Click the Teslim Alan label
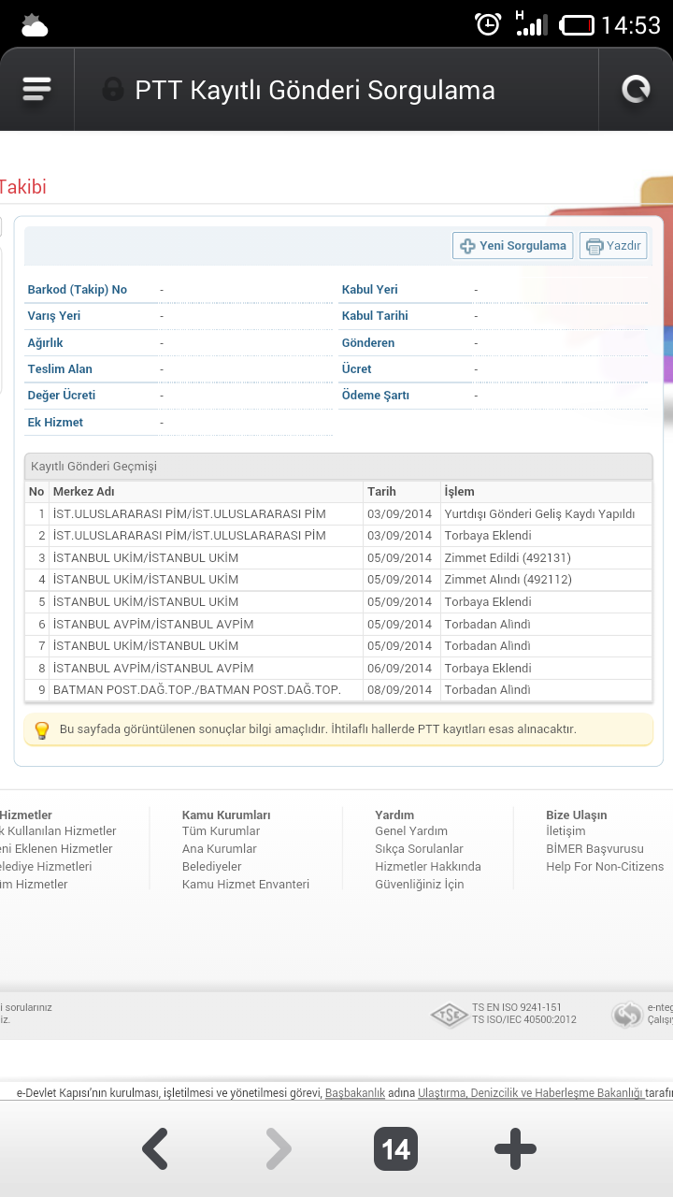The width and height of the screenshot is (673, 1197). click(60, 368)
